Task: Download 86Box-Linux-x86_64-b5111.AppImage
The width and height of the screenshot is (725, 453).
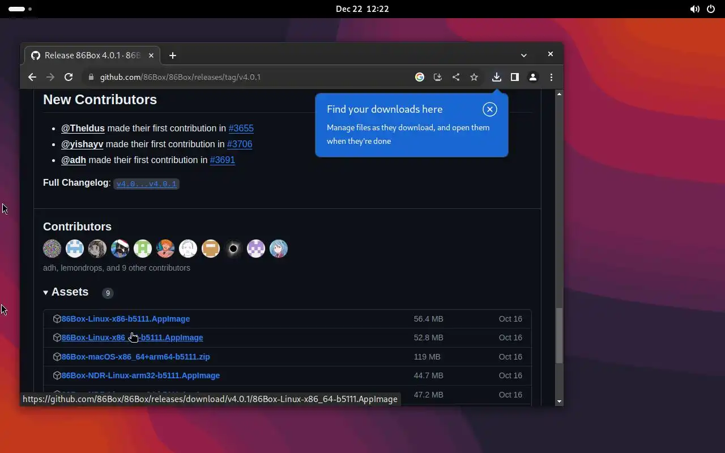Action: (132, 337)
